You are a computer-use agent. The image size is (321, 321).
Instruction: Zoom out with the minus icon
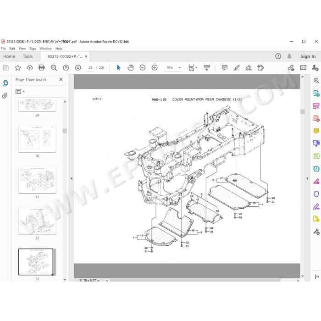(143, 67)
